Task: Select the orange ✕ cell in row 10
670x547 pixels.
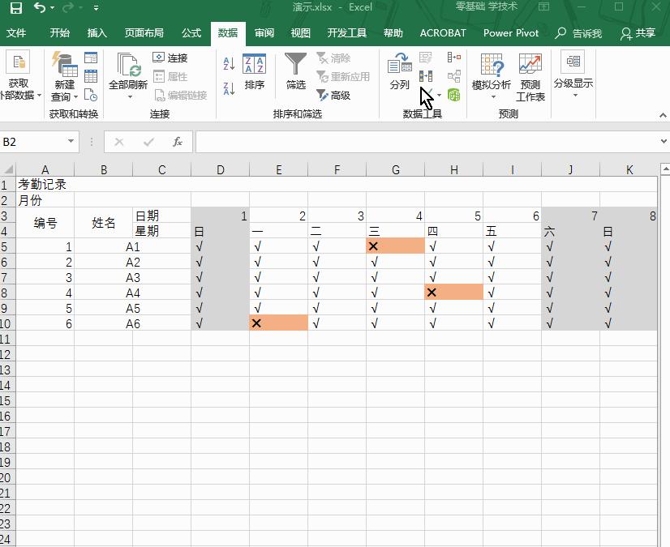Action: tap(278, 323)
